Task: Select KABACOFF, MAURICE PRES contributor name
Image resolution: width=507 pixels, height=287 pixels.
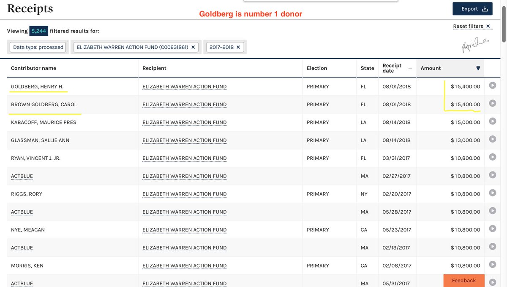Action: click(44, 123)
